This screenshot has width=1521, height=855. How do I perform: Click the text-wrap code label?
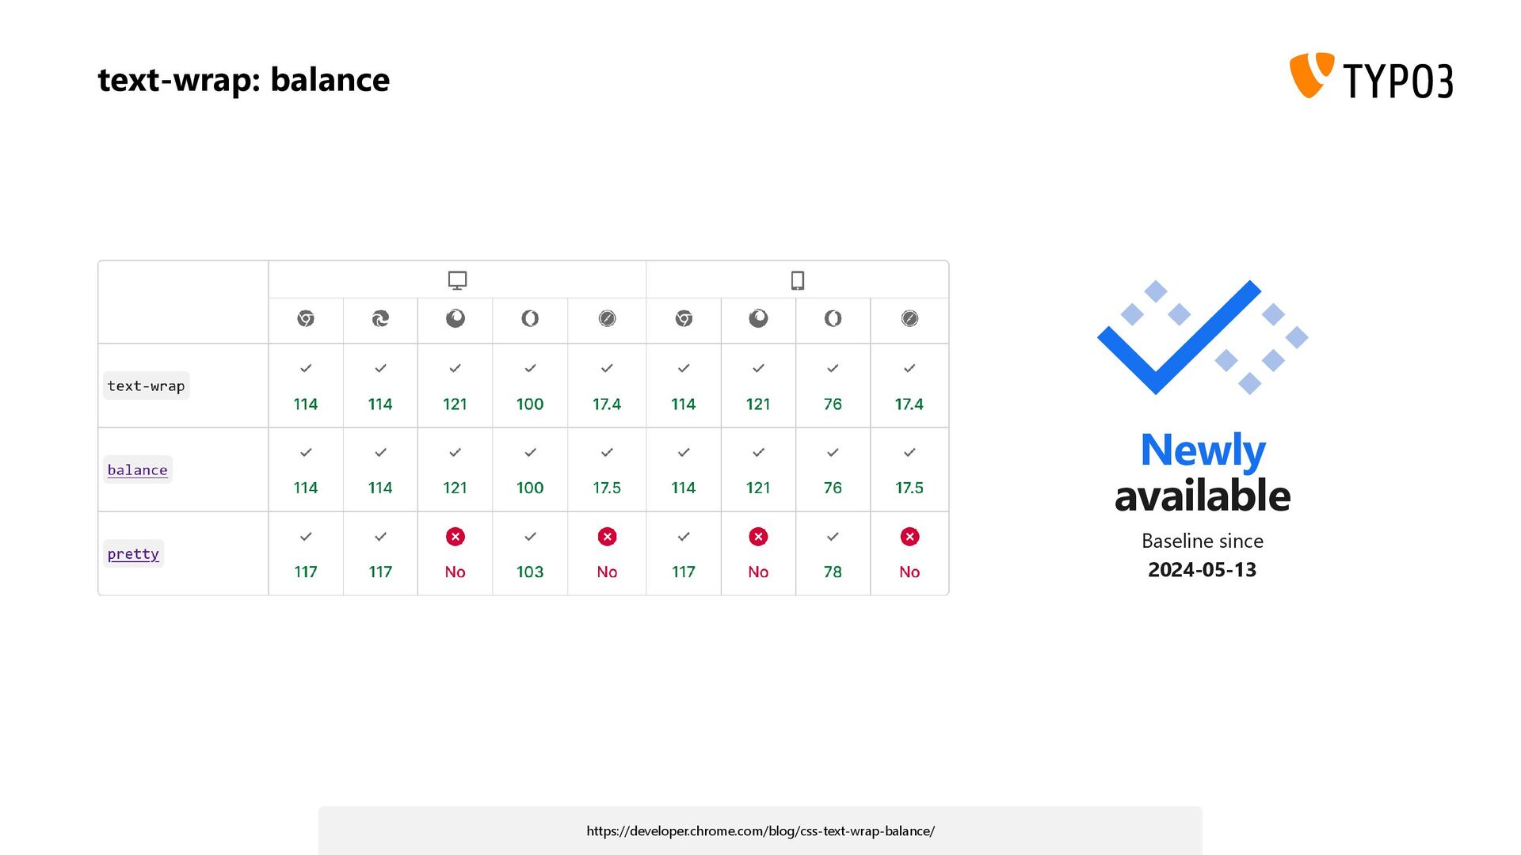pyautogui.click(x=146, y=386)
